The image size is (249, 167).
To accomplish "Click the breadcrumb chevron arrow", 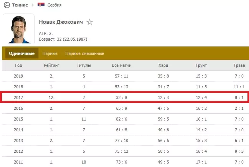I will pyautogui.click(x=33, y=5).
